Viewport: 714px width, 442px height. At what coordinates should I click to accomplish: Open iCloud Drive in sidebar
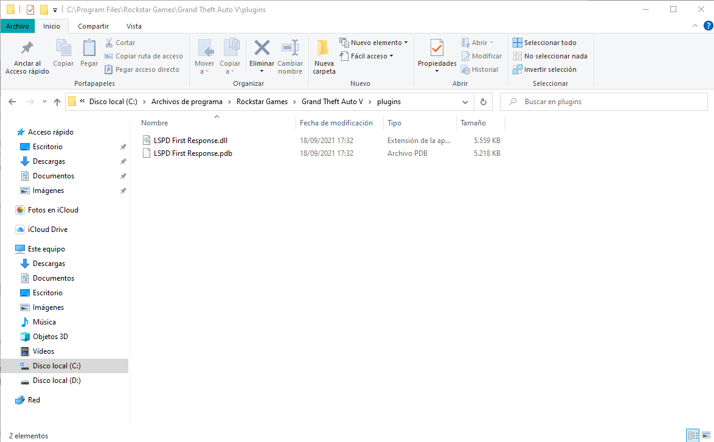click(x=47, y=230)
